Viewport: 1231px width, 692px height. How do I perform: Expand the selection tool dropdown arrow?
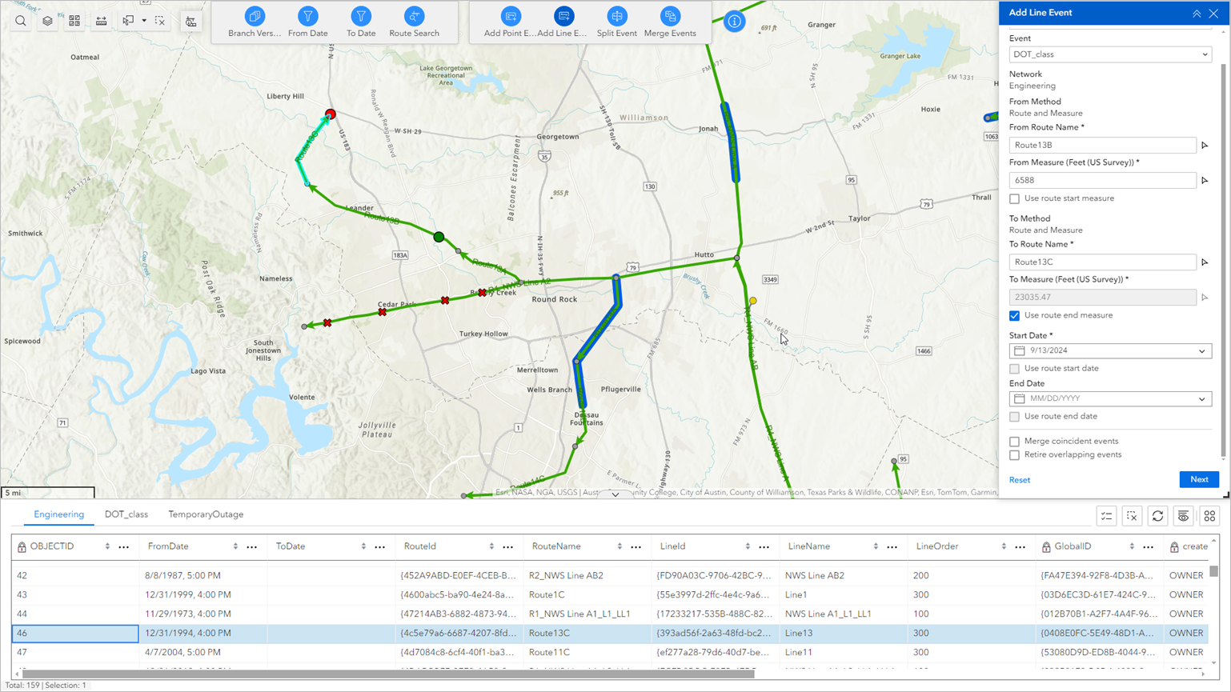click(x=146, y=21)
